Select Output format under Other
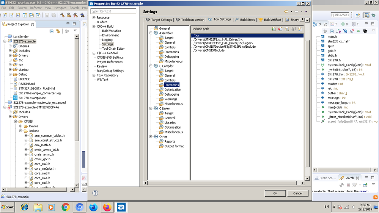Screen dimensions: 379x213 click(174, 146)
